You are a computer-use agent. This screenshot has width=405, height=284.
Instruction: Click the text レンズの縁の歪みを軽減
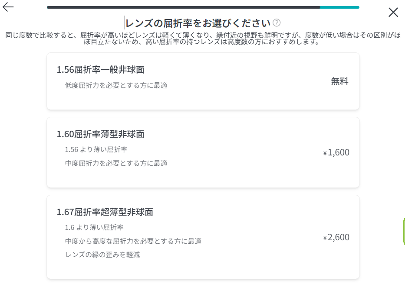[x=102, y=255]
